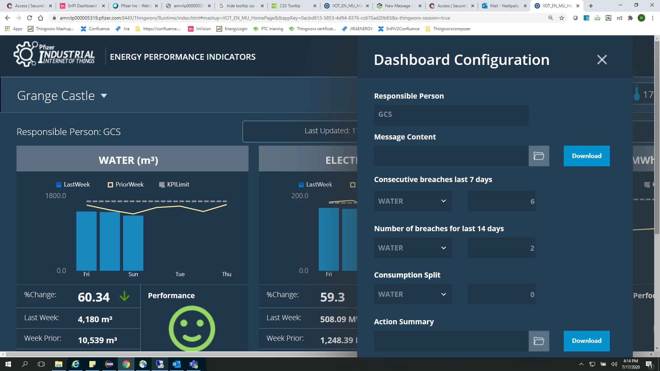Click the Responsible Person input field
Screen dimensions: 660x371
tap(451, 115)
